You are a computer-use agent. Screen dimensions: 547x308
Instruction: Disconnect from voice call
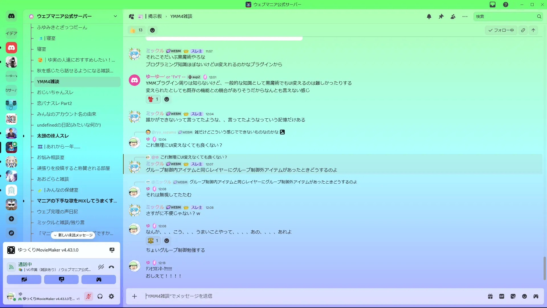click(111, 267)
